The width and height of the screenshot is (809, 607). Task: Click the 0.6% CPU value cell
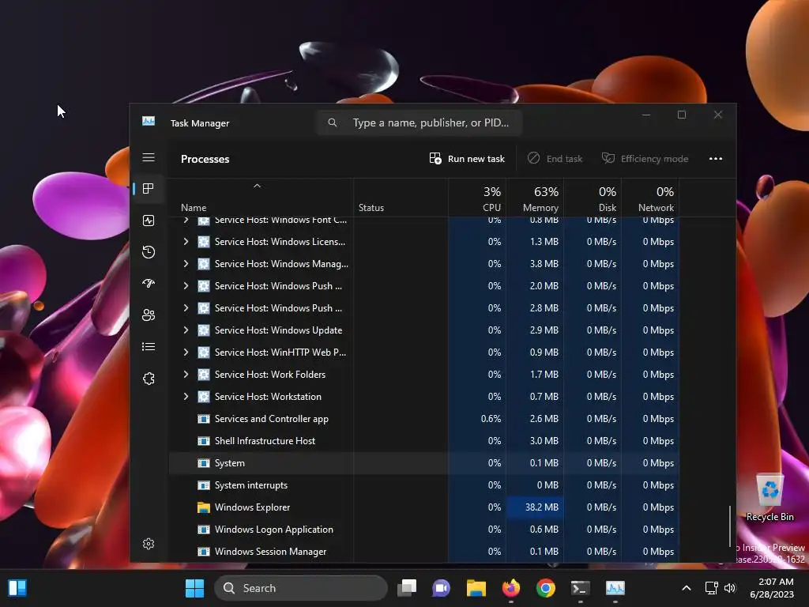[477, 419]
